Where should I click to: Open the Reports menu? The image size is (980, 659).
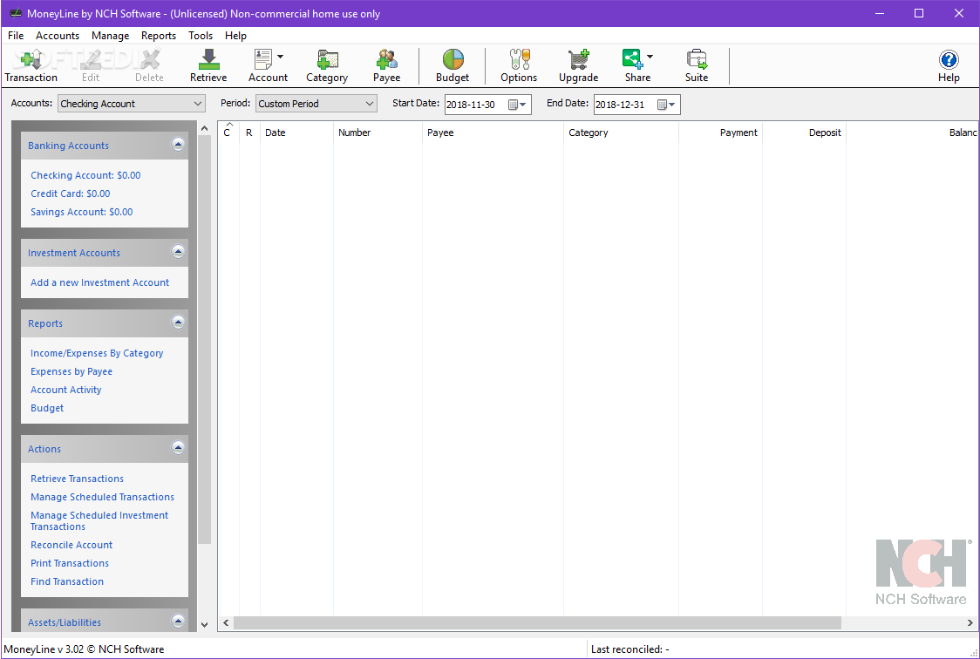coord(159,36)
